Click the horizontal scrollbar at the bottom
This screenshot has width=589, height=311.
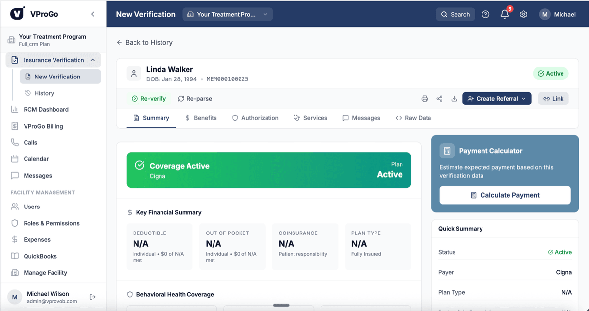pyautogui.click(x=281, y=305)
